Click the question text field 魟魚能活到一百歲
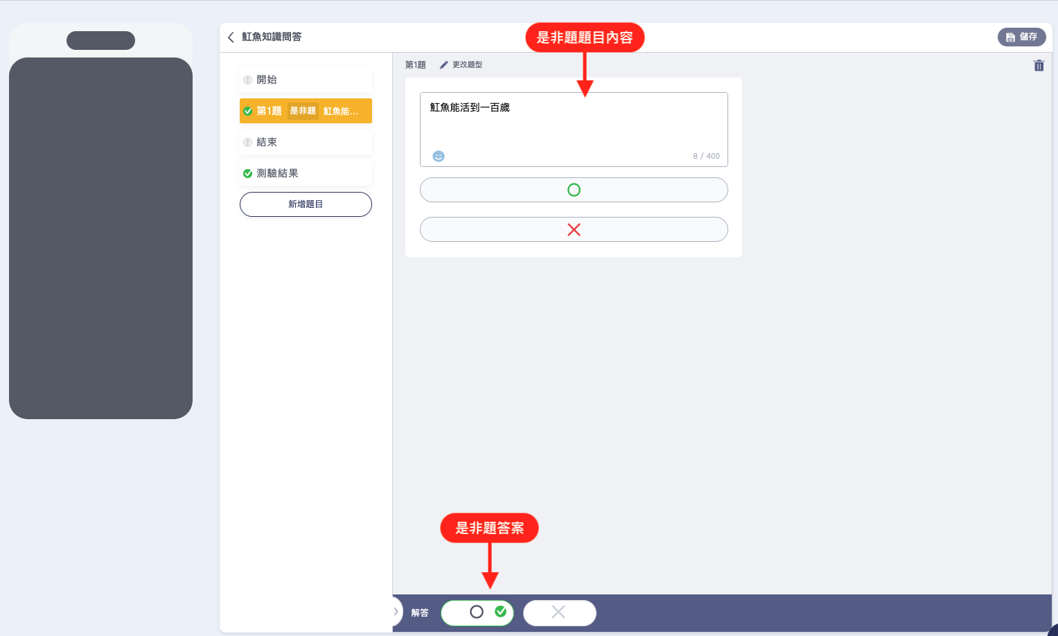The image size is (1058, 636). pyautogui.click(x=574, y=121)
